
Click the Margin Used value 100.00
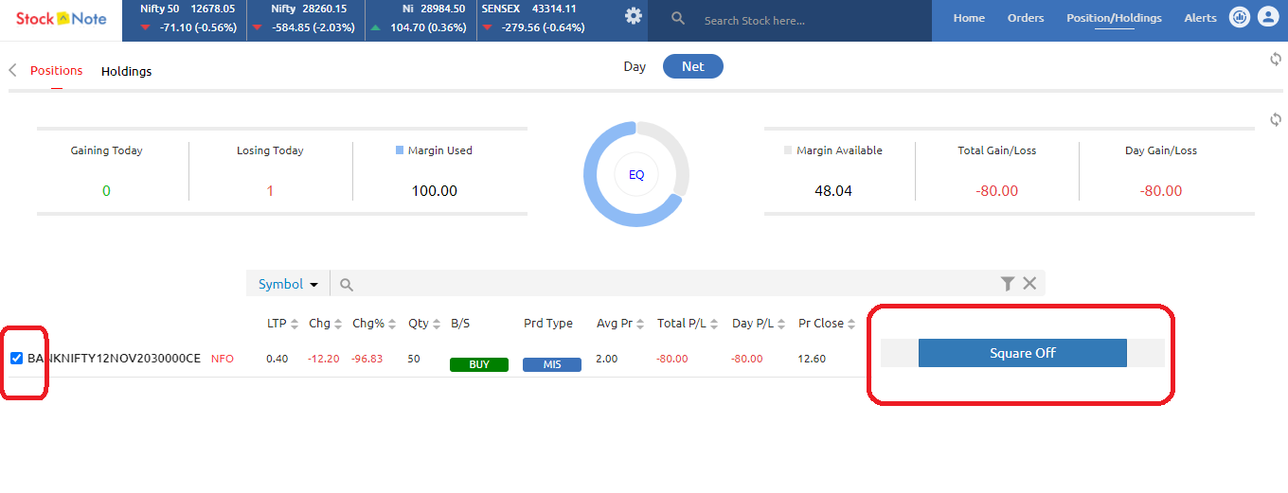[434, 191]
